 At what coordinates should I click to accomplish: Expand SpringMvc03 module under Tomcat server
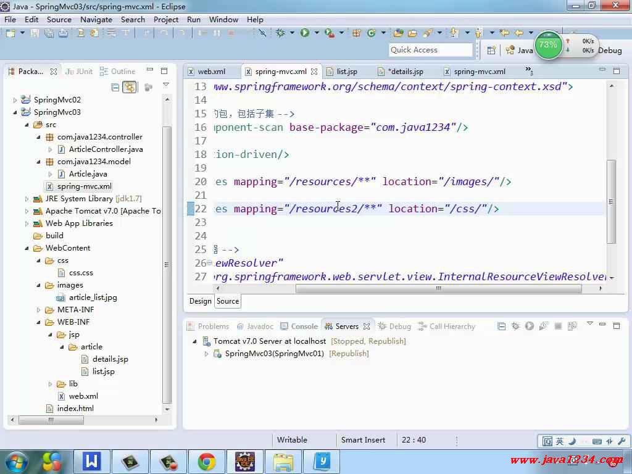[x=206, y=354]
